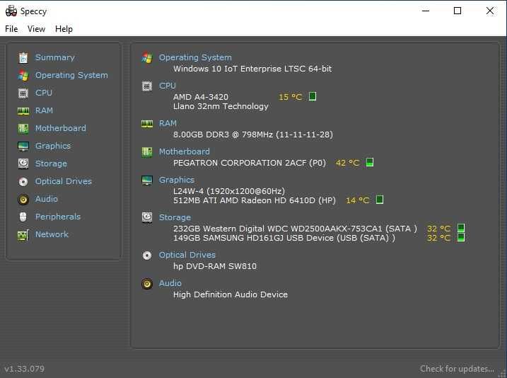
Task: Open the Network section from sidebar
Action: pos(52,234)
